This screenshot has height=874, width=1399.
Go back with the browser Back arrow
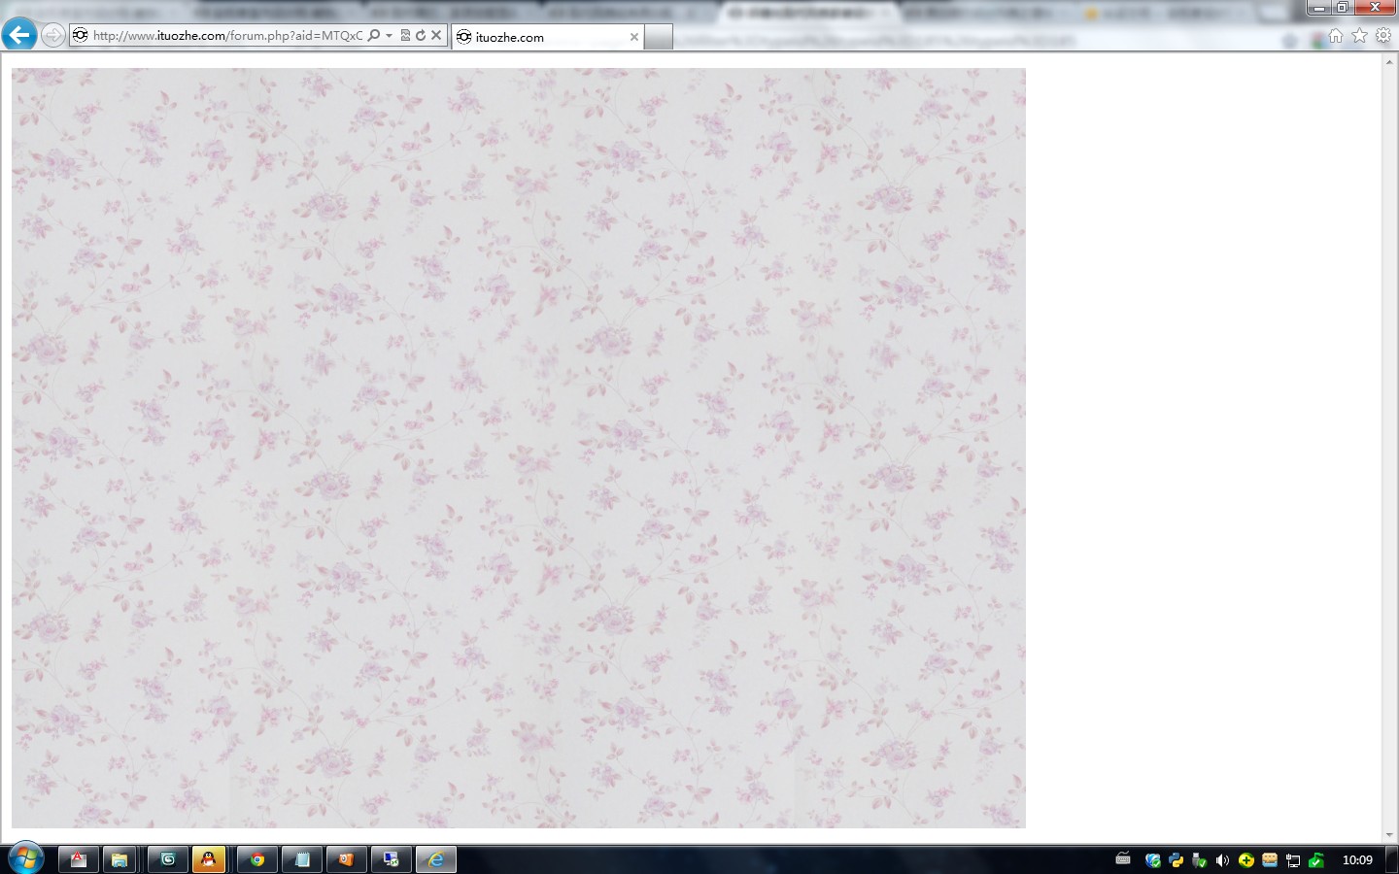click(19, 35)
